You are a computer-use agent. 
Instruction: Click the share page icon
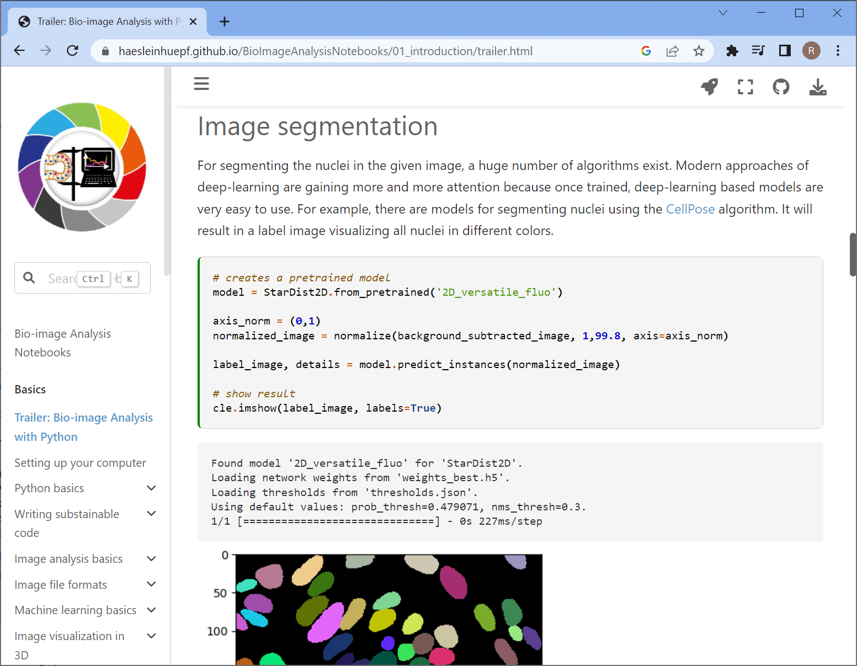672,51
